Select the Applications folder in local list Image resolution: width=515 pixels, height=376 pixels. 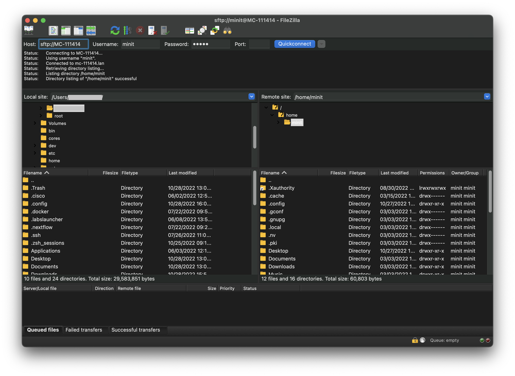pyautogui.click(x=136, y=251)
